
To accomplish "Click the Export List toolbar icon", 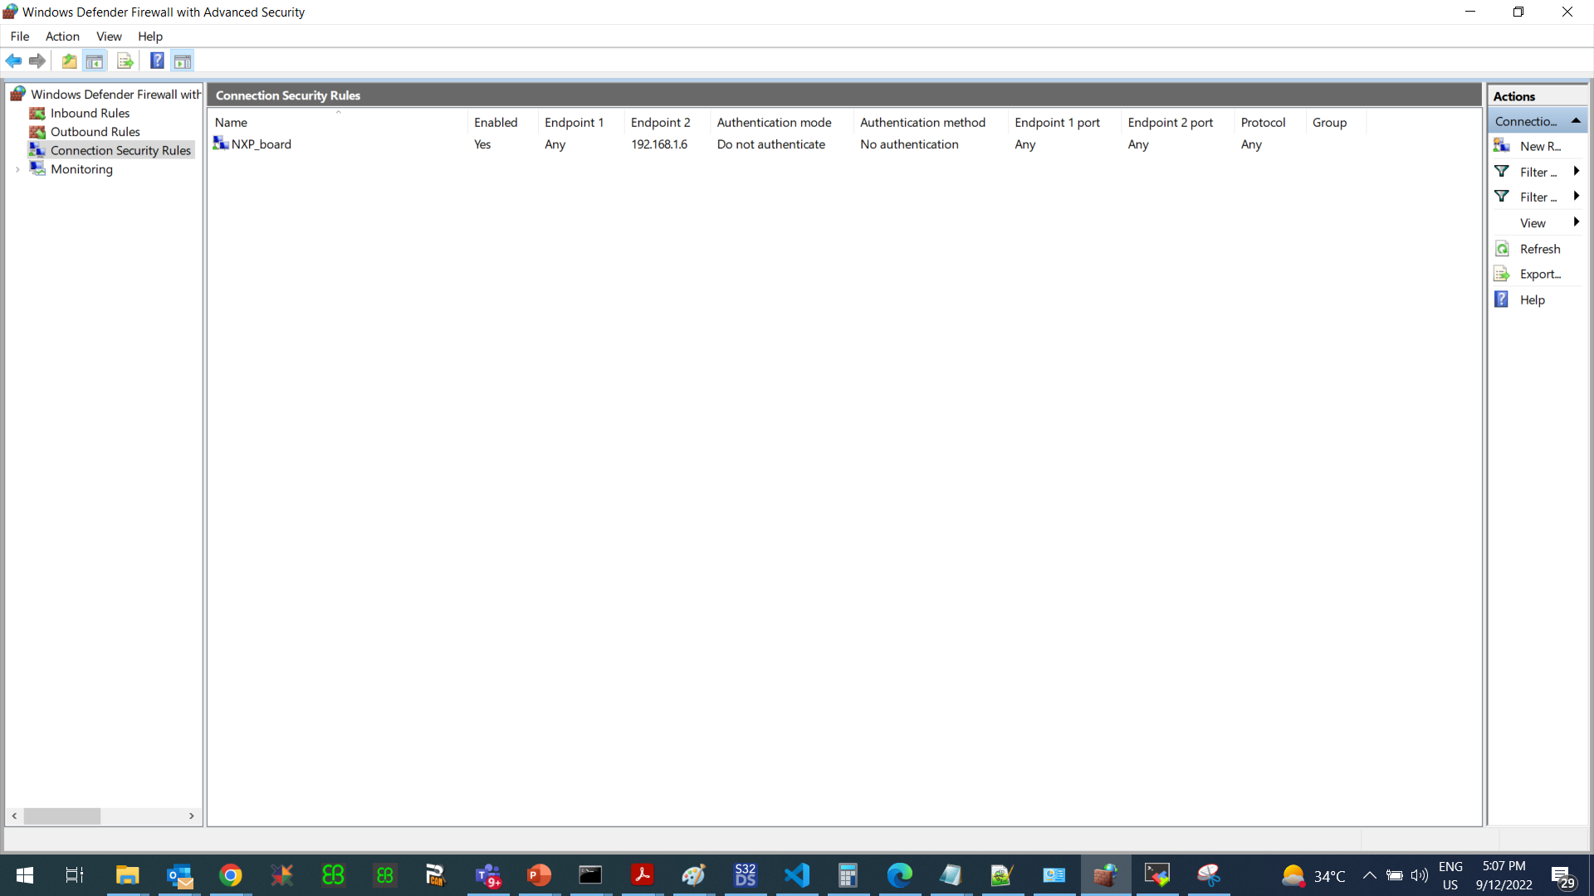I will click(125, 61).
